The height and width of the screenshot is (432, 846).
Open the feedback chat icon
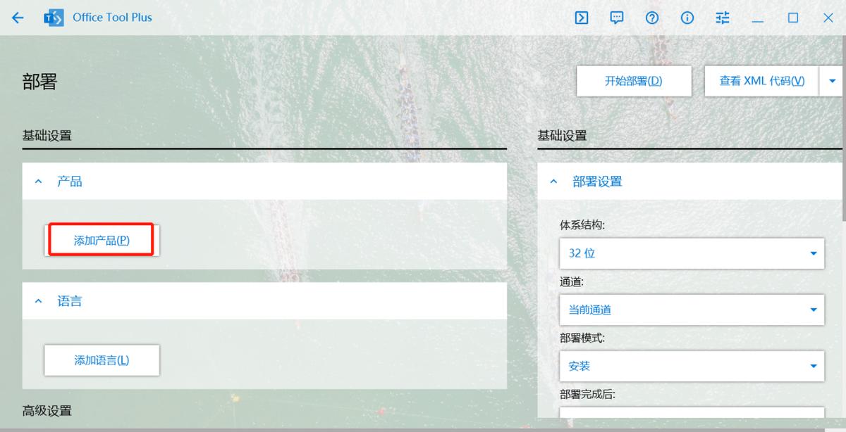tap(616, 18)
